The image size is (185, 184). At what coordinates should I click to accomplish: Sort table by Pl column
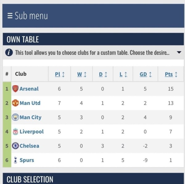click(x=60, y=74)
